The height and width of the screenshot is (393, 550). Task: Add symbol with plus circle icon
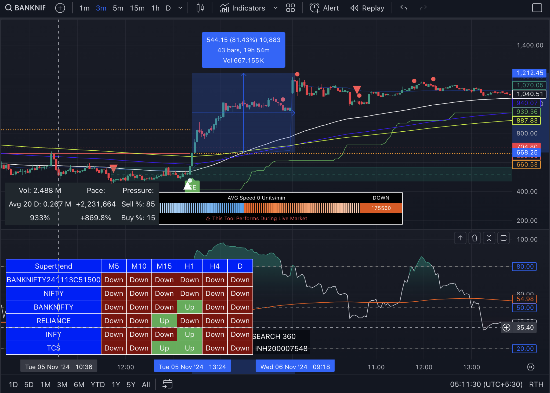coord(60,8)
